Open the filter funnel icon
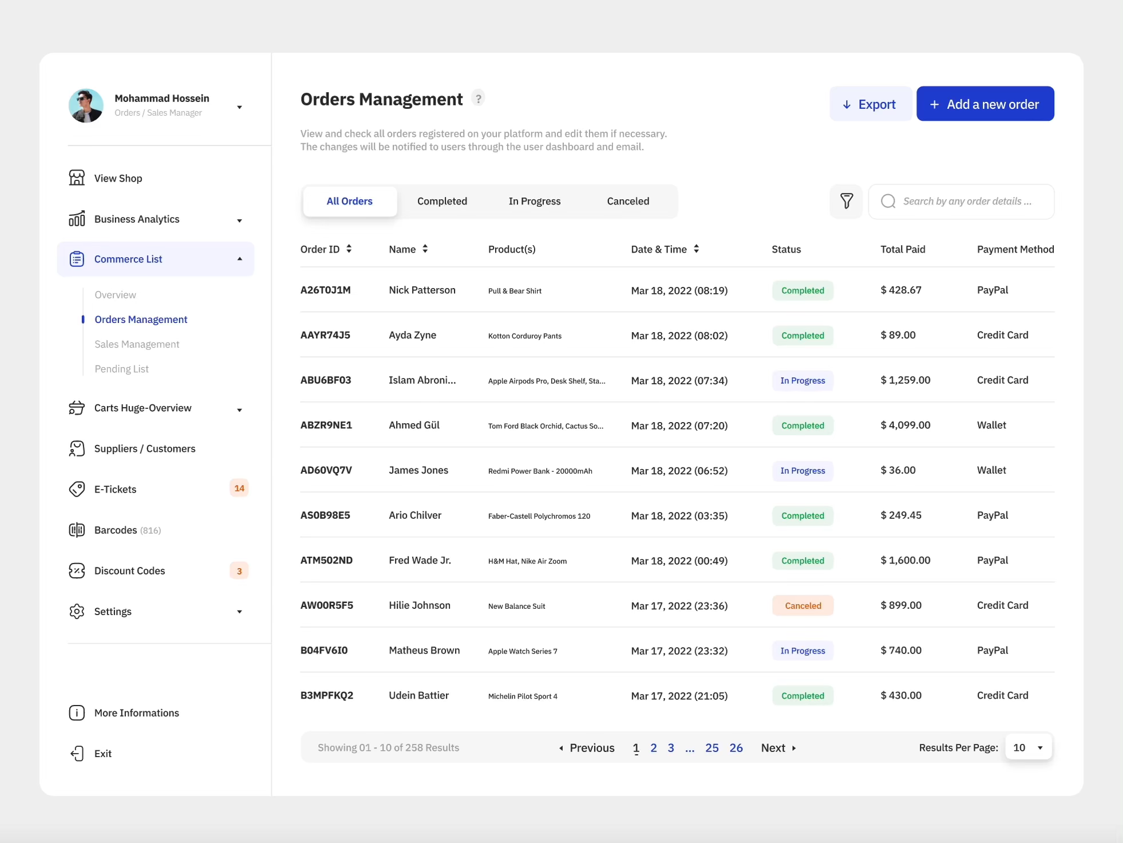 846,201
